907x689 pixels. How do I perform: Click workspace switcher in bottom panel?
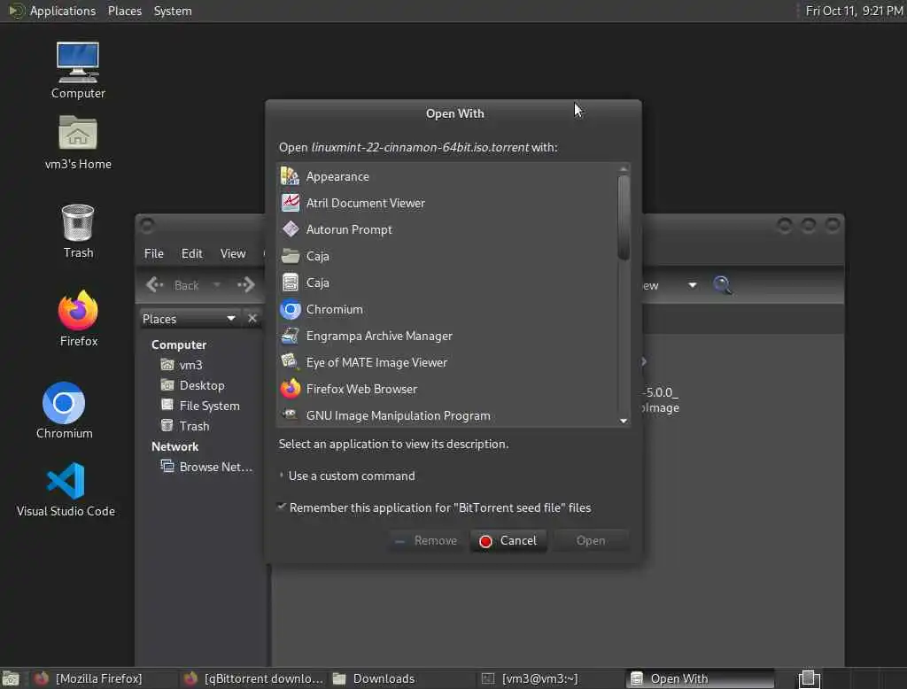(x=810, y=678)
